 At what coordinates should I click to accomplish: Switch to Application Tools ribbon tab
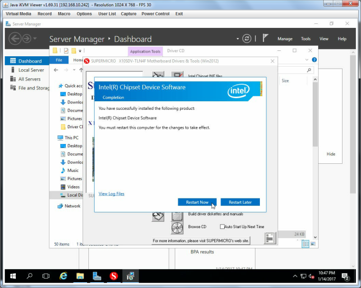click(145, 51)
